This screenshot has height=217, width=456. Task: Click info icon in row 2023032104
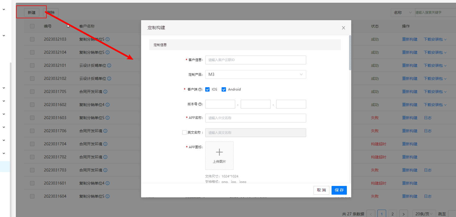tap(108, 52)
